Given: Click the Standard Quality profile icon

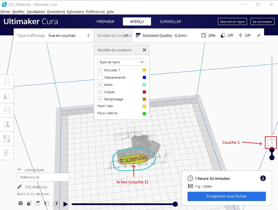Looking at the screenshot, I should coord(138,35).
